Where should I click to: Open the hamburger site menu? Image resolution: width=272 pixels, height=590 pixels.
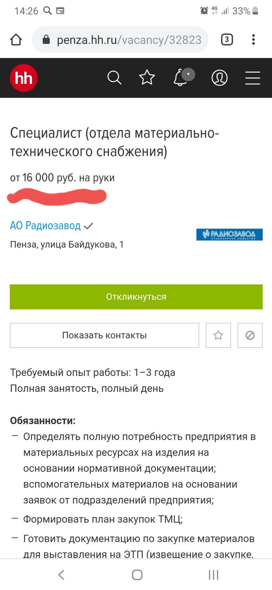pos(253,78)
